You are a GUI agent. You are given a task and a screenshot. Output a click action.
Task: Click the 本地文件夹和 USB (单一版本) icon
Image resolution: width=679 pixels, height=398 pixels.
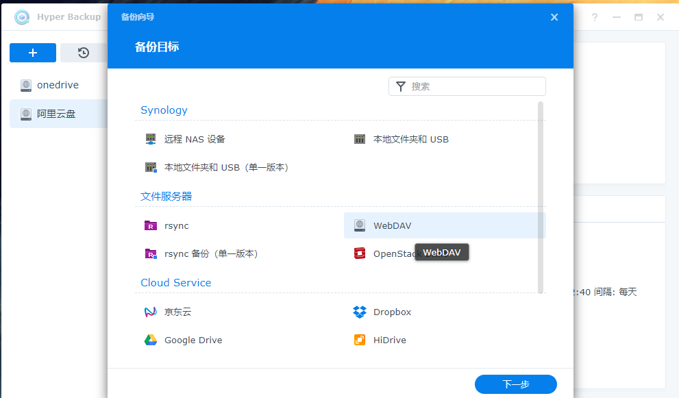150,167
